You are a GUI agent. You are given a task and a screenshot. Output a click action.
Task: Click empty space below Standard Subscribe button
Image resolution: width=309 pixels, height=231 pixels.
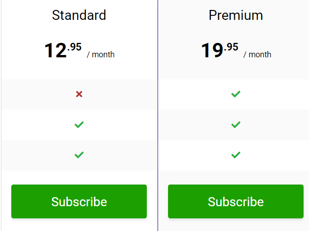(79, 225)
